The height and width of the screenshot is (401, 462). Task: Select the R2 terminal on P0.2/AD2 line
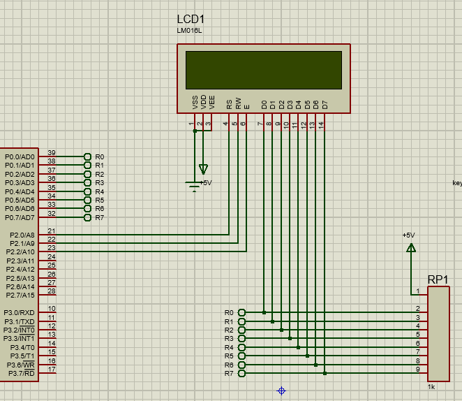87,174
